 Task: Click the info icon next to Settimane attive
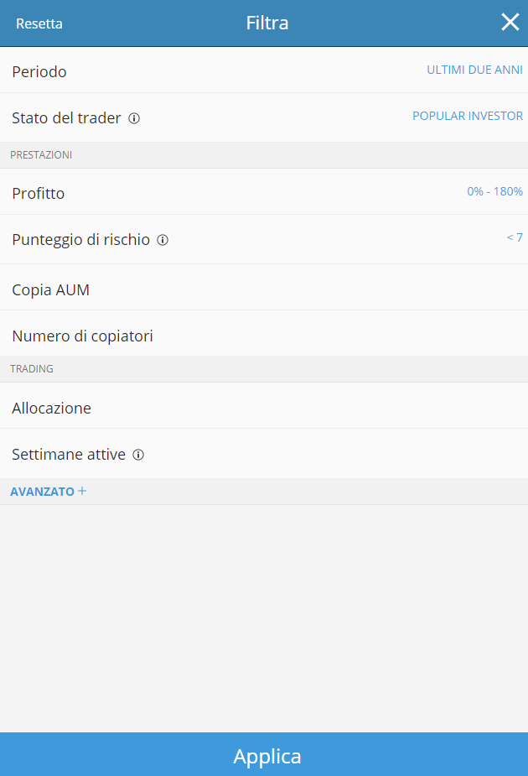[138, 455]
